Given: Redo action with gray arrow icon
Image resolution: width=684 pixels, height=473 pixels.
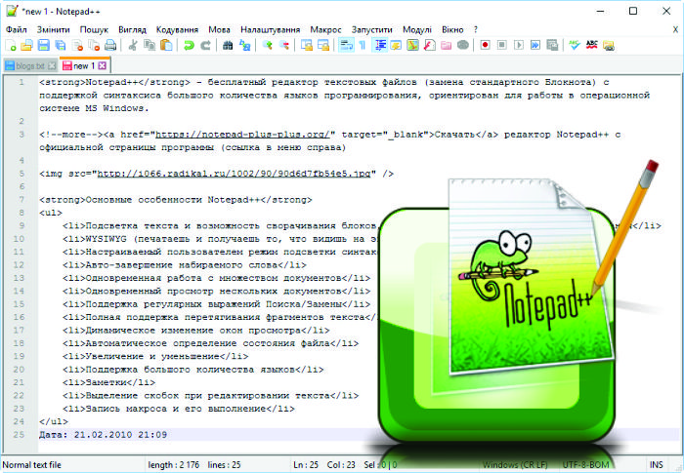Looking at the screenshot, I should click(x=205, y=45).
